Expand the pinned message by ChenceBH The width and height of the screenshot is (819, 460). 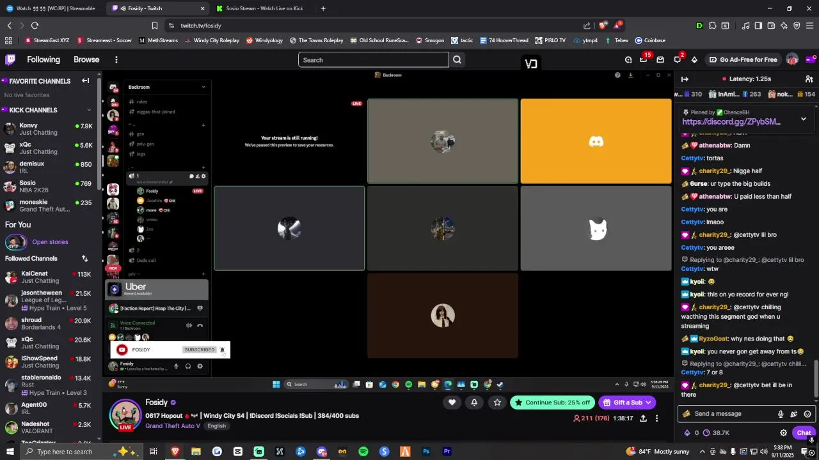click(x=804, y=119)
